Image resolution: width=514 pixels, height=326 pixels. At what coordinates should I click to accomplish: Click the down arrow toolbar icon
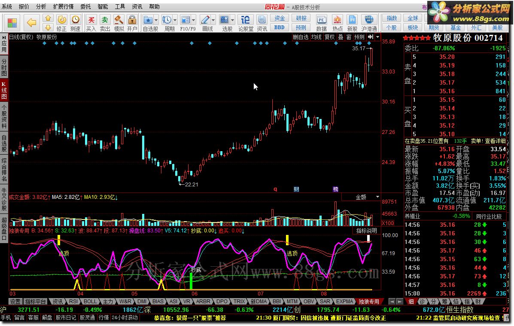pos(48,27)
